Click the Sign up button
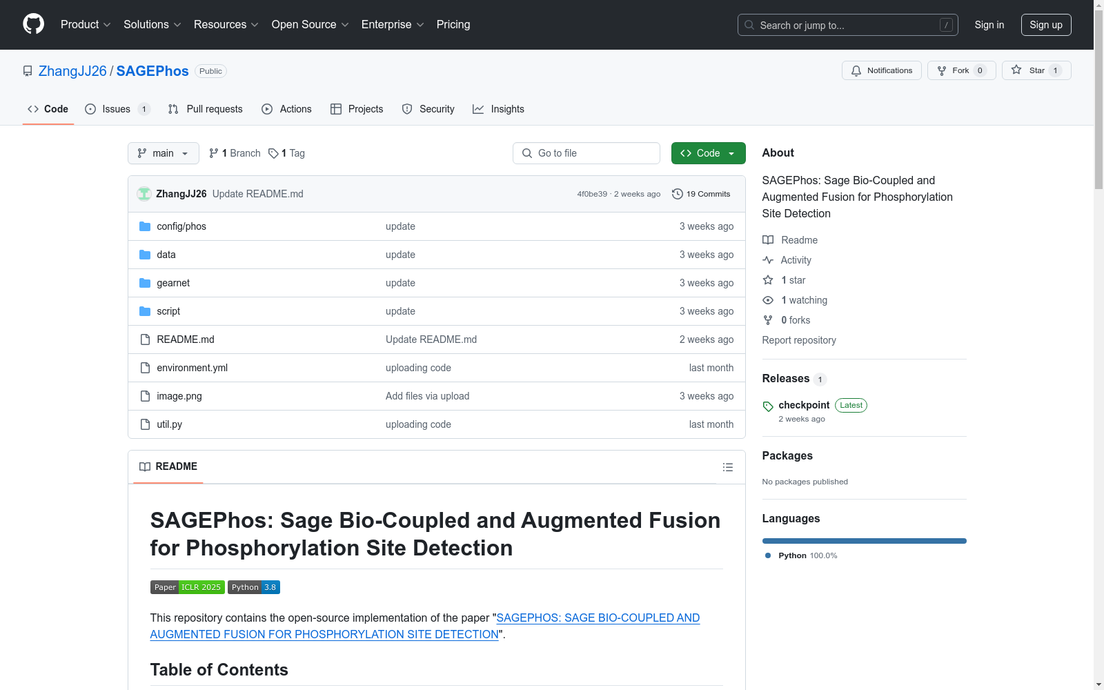Screen dimensions: 1104x690 pyautogui.click(x=1046, y=25)
